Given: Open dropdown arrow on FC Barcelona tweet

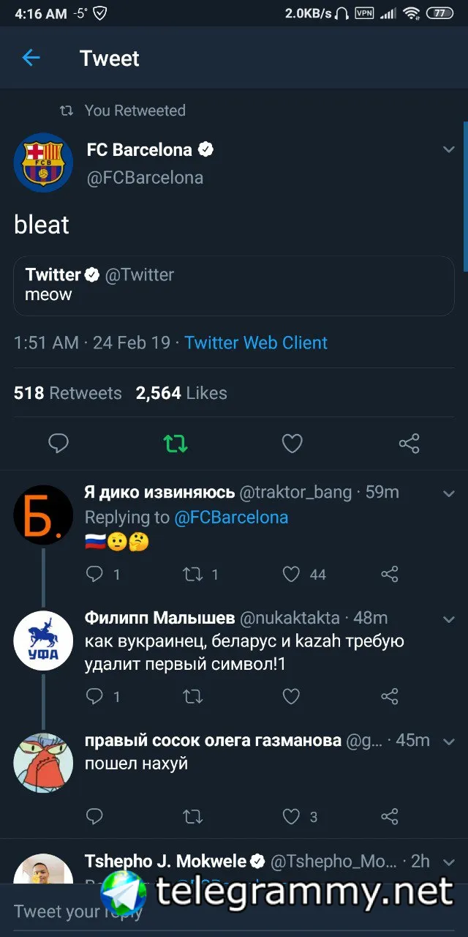Looking at the screenshot, I should (449, 149).
